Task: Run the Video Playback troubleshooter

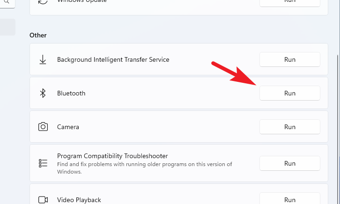Action: (x=290, y=199)
